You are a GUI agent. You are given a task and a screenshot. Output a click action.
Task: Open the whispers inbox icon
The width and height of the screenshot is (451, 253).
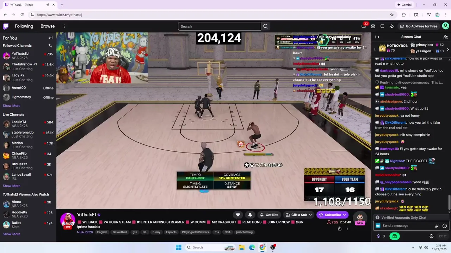coord(373,26)
